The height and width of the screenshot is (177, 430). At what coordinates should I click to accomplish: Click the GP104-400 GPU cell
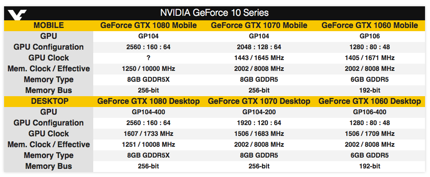click(x=148, y=112)
